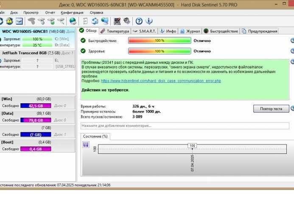The image size is (294, 221).
Task: Click the floppy save icon beside the graph
Action: (86, 144)
